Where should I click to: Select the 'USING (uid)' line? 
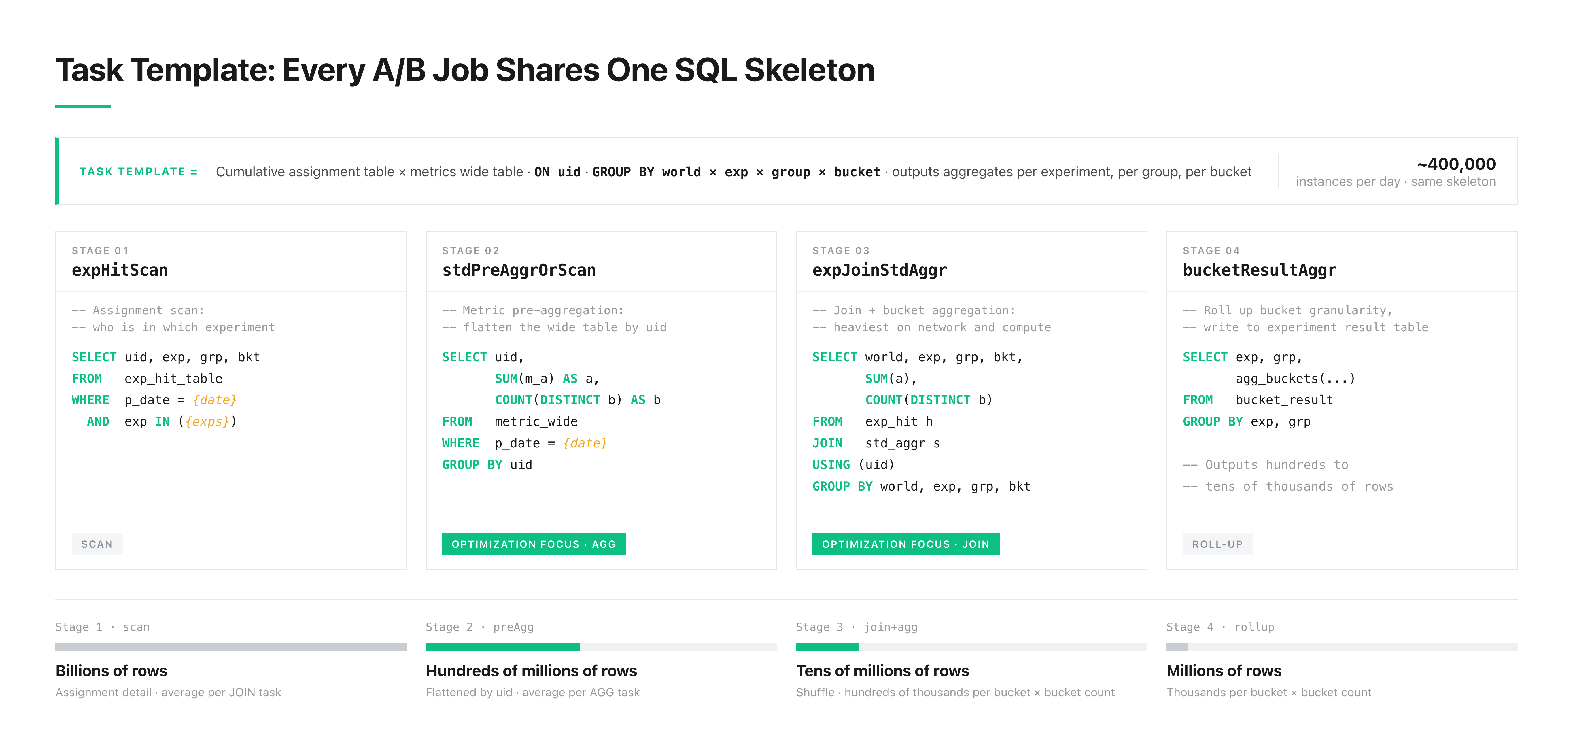pos(854,465)
